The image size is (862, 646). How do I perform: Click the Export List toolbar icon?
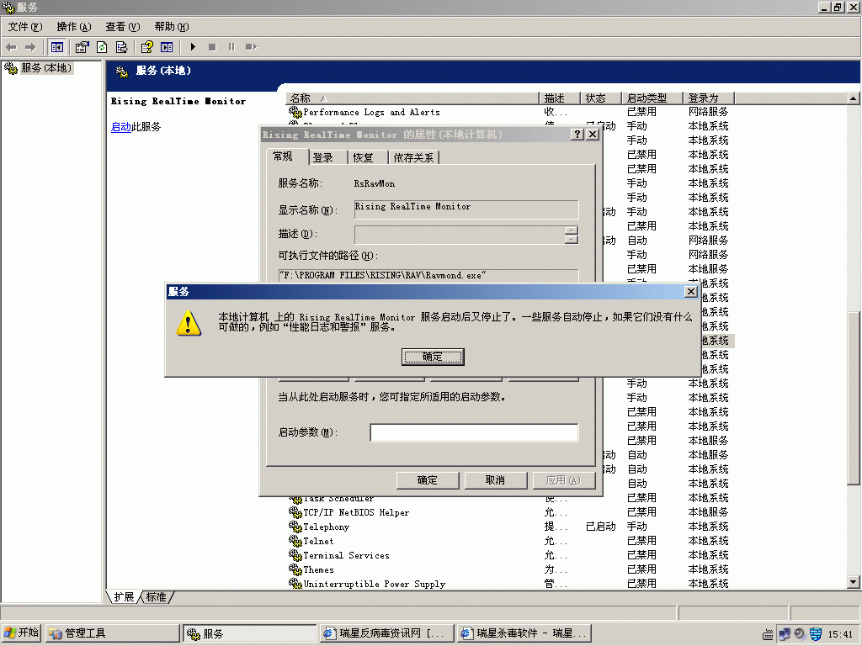tap(122, 47)
